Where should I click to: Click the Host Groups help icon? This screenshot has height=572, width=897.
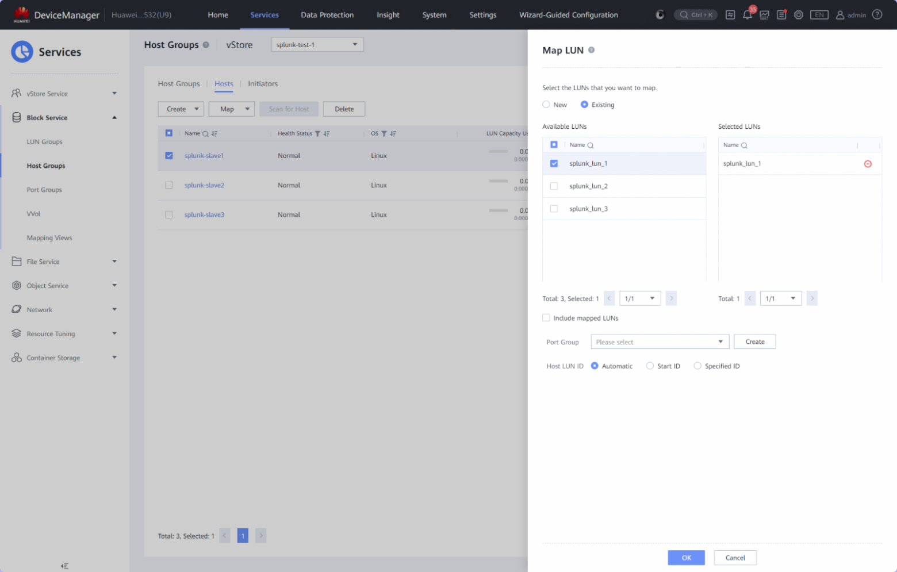click(206, 45)
